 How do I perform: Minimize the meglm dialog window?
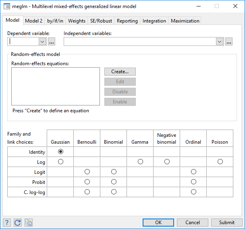(199, 6)
